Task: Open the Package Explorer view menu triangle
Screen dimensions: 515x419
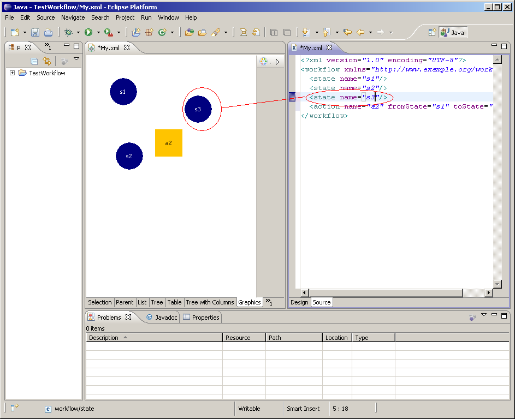Action: pos(76,59)
